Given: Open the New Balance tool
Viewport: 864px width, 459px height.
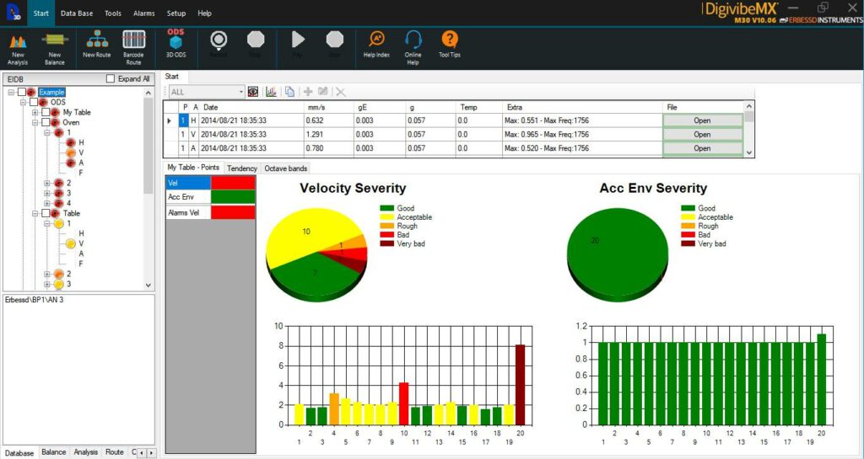Looking at the screenshot, I should click(x=55, y=47).
